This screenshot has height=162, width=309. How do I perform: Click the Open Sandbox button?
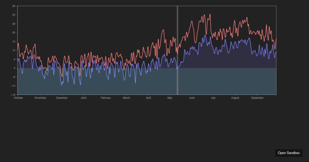click(289, 153)
